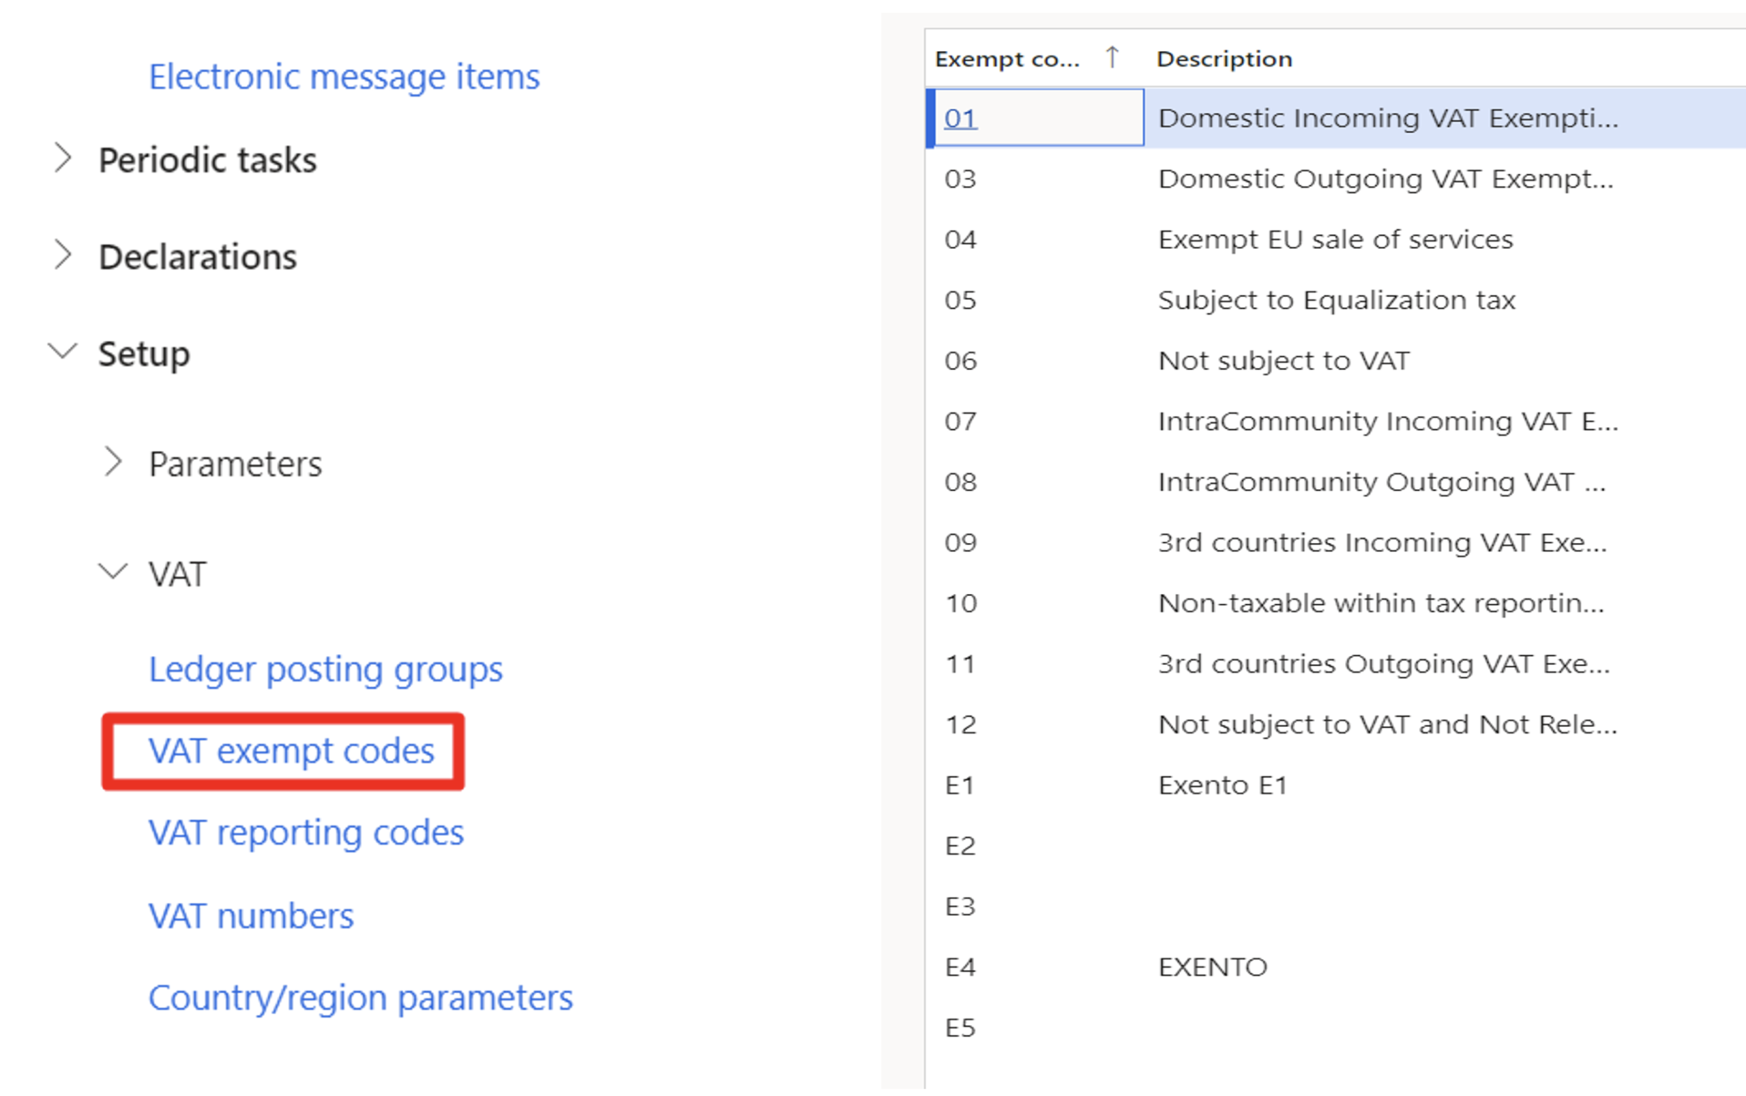Expand the Periodic tasks section
Viewport: 1746px width, 1096px height.
(63, 159)
